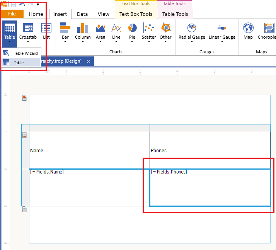This screenshot has height=250, width=276.
Task: Click the Line chart icon
Action: click(116, 28)
